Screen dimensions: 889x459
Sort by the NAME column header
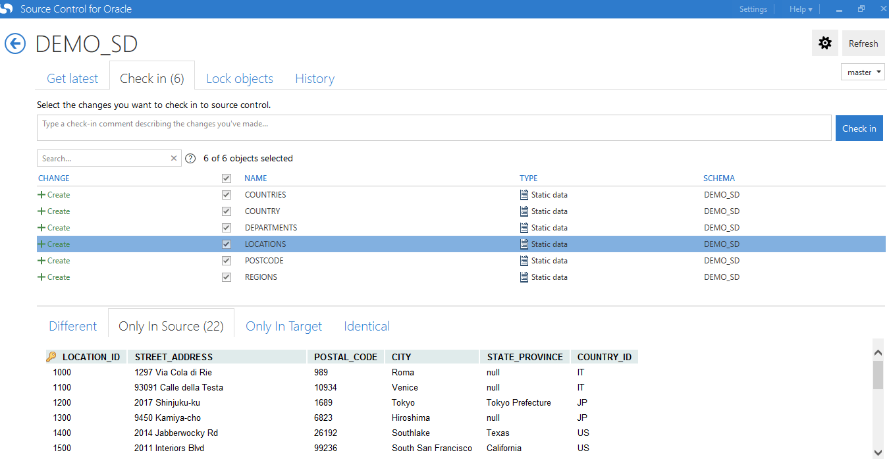pyautogui.click(x=256, y=178)
